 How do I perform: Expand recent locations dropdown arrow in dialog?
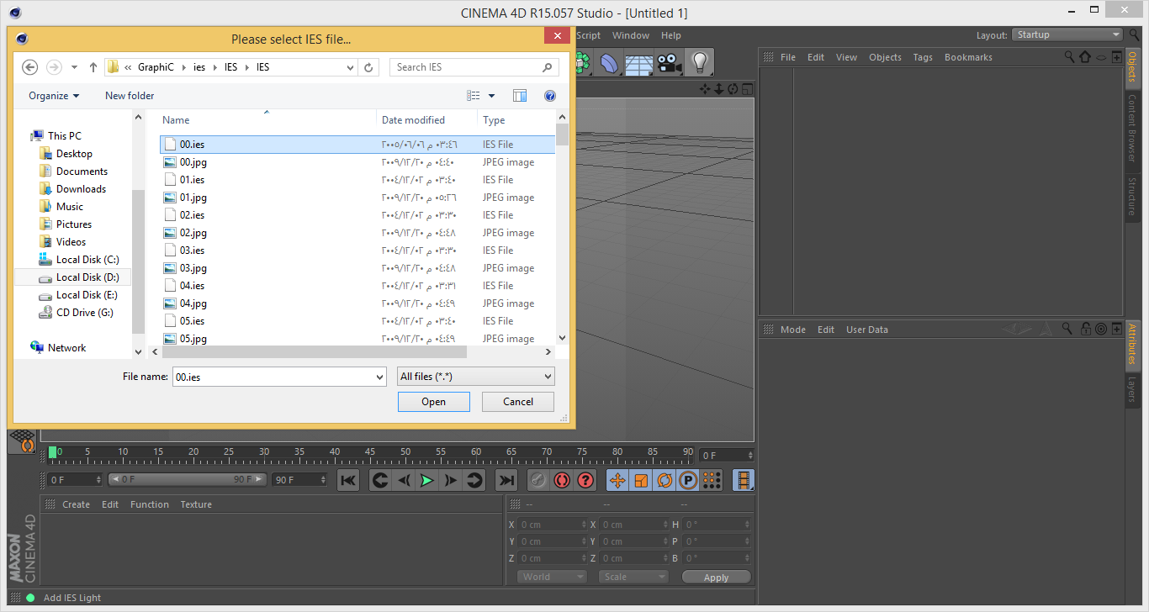74,67
